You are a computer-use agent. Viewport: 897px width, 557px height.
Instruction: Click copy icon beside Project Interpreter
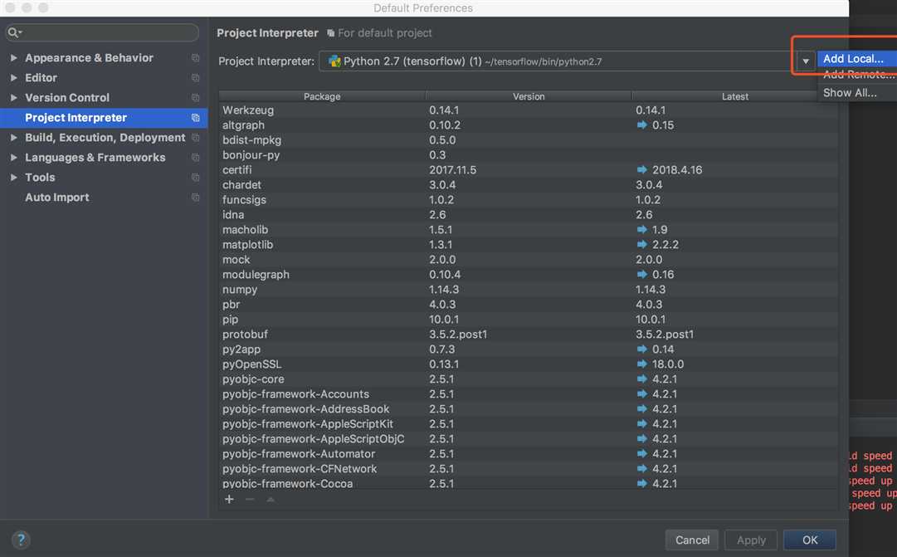click(195, 117)
